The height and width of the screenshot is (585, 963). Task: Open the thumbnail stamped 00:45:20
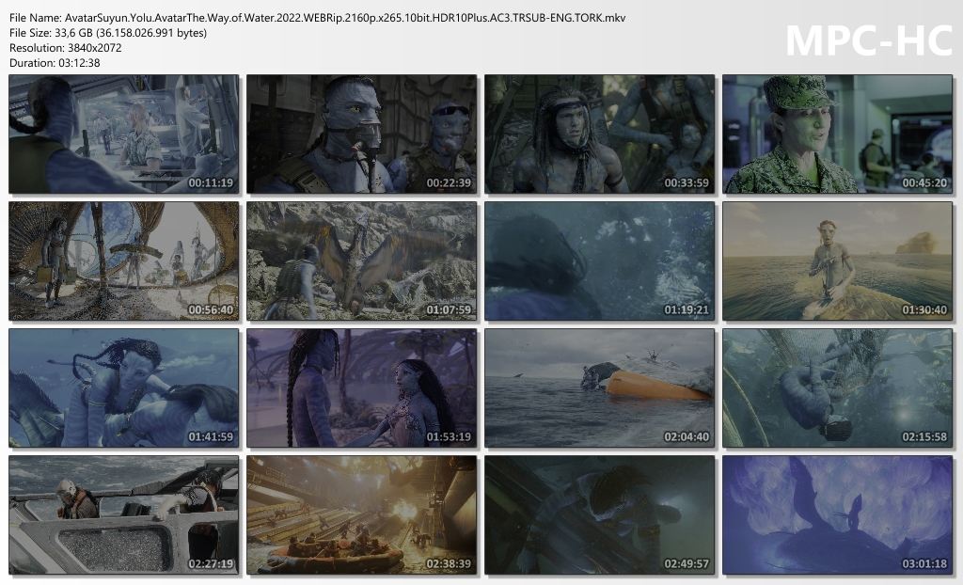(x=838, y=134)
